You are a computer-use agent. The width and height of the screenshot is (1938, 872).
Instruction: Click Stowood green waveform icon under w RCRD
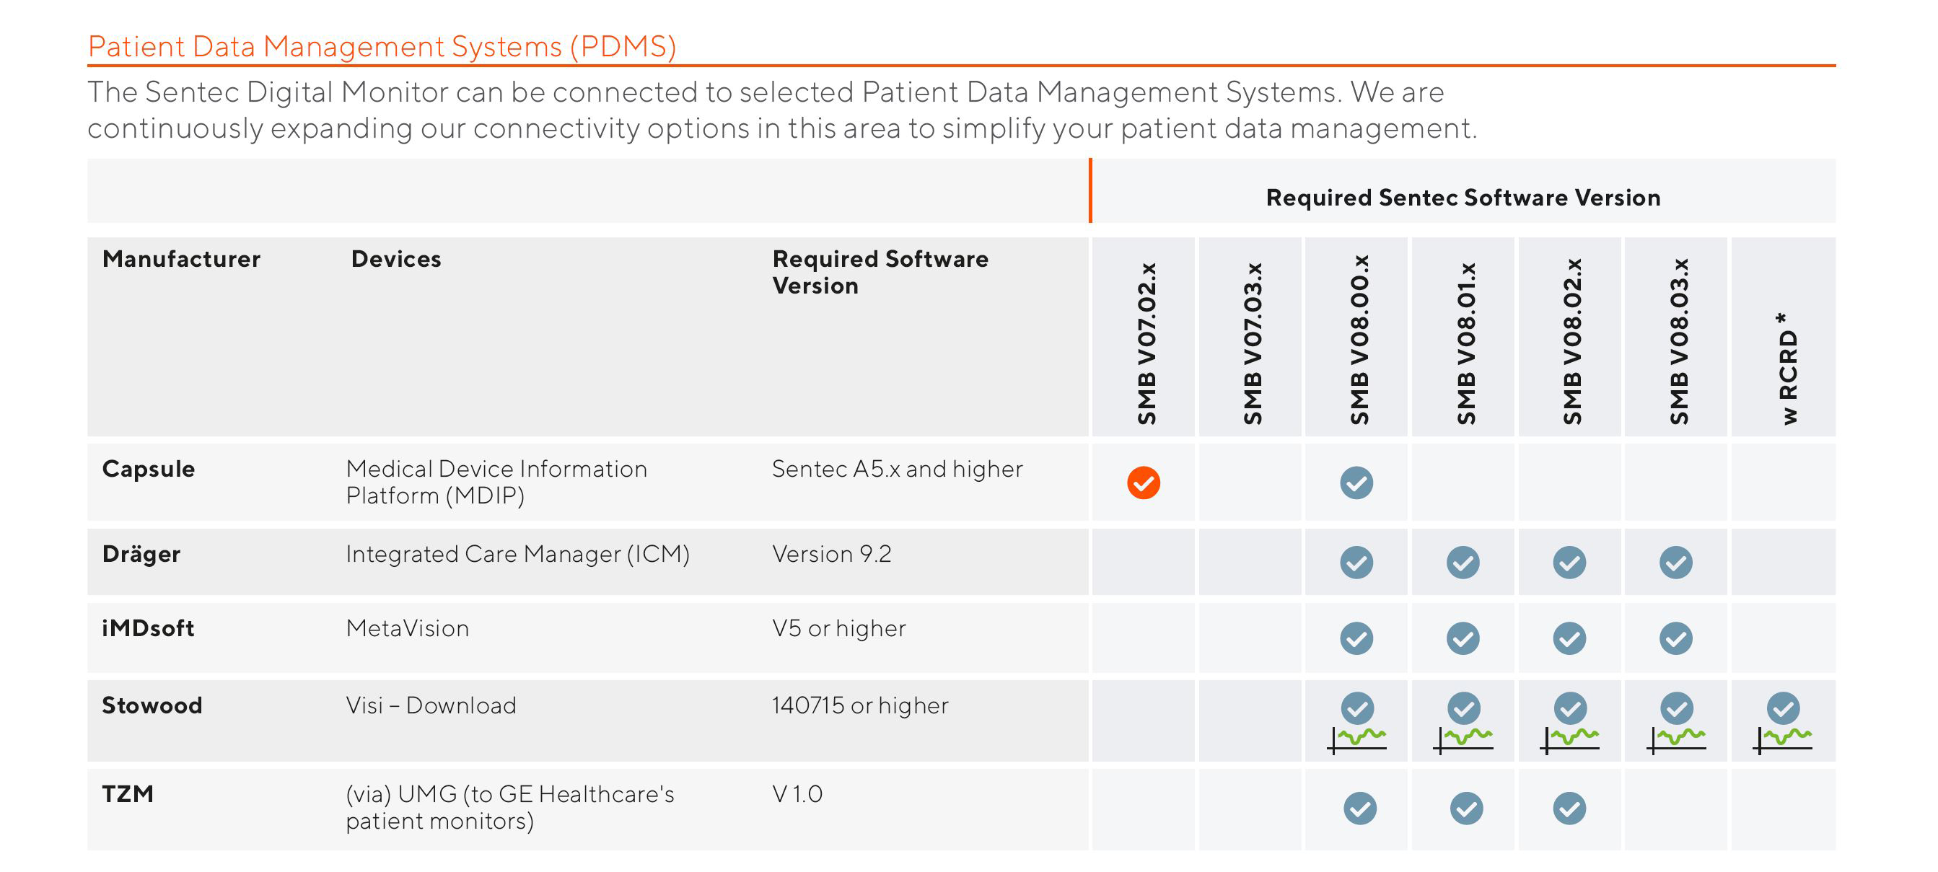(x=1783, y=740)
